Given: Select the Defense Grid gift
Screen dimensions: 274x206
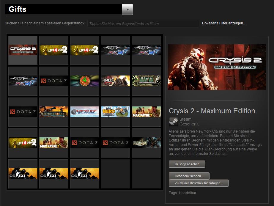Looking at the screenshot, I should tap(54, 112).
